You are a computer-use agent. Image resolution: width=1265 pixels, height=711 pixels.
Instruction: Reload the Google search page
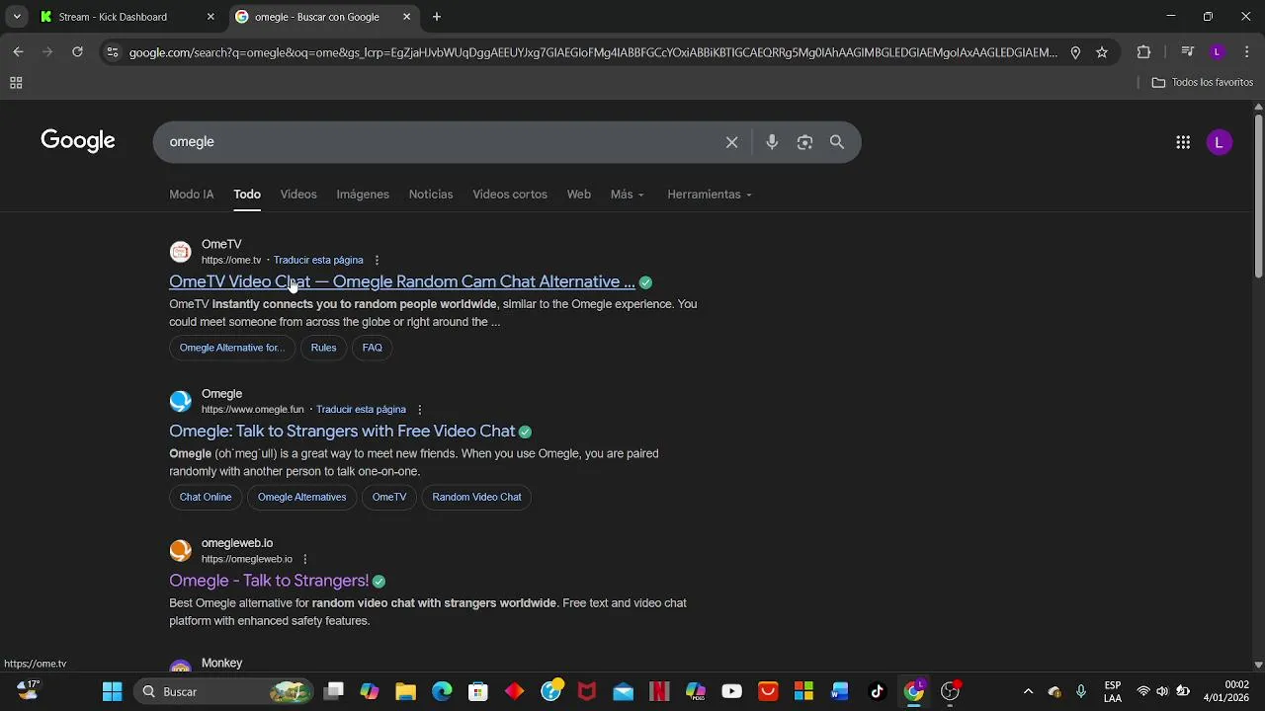click(77, 52)
